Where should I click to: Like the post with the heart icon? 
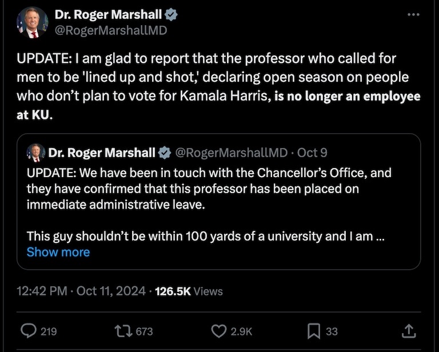coord(219,330)
